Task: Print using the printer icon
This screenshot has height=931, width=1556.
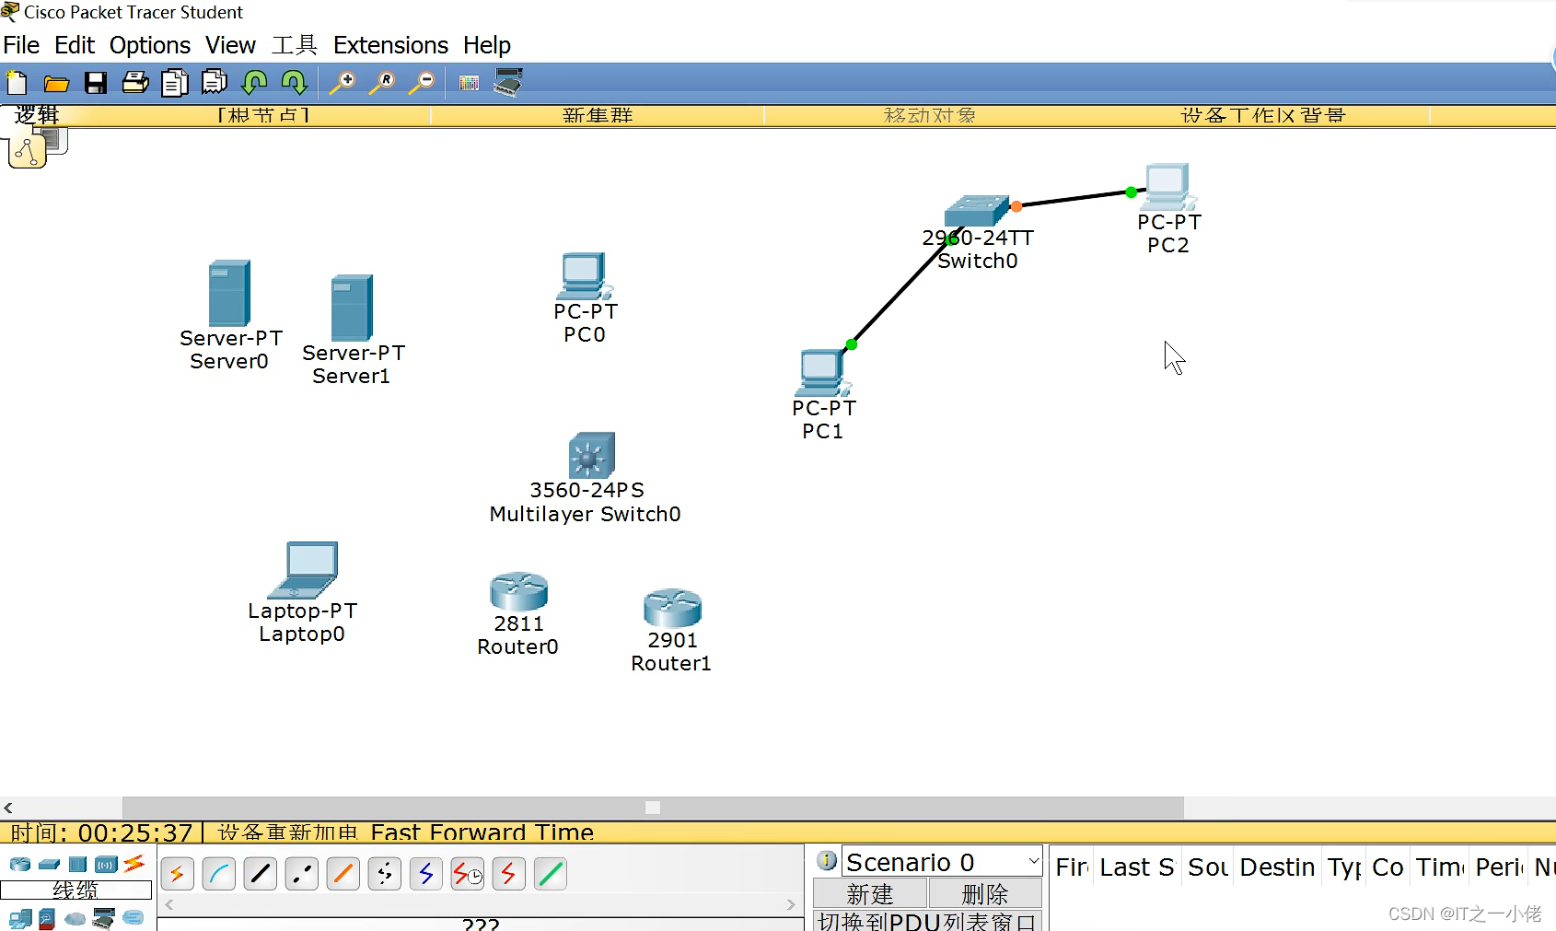Action: tap(135, 83)
